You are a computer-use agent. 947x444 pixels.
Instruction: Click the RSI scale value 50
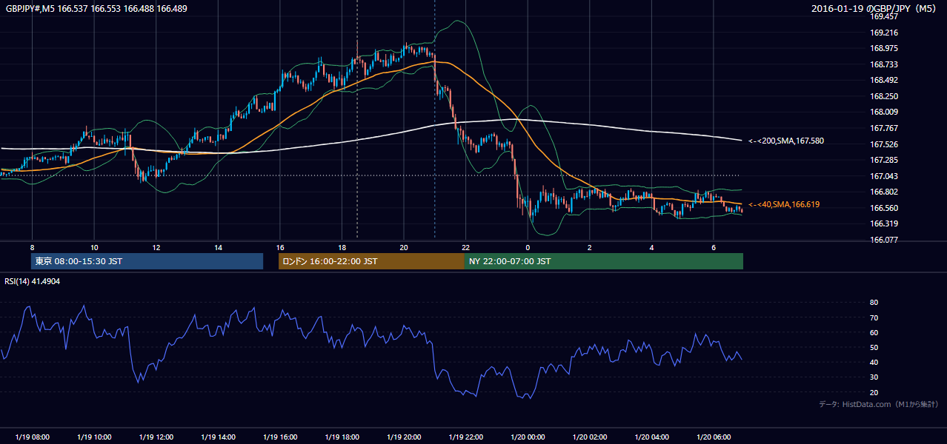point(874,347)
